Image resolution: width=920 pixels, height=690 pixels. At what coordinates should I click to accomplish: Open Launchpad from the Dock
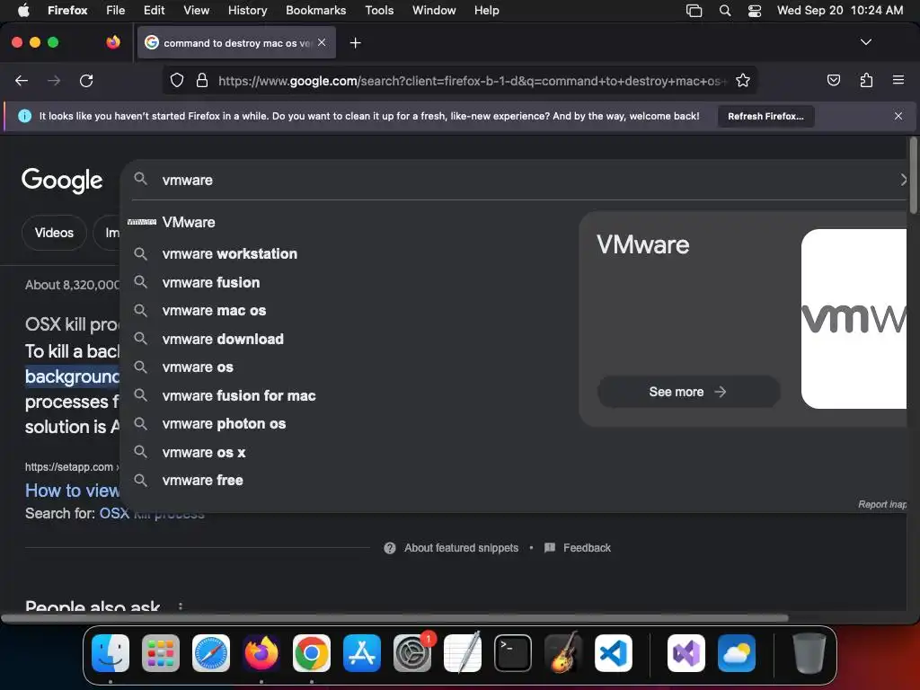click(x=161, y=653)
